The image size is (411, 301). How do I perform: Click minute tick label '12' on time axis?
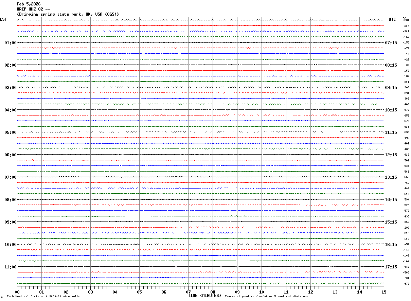(x=310, y=292)
